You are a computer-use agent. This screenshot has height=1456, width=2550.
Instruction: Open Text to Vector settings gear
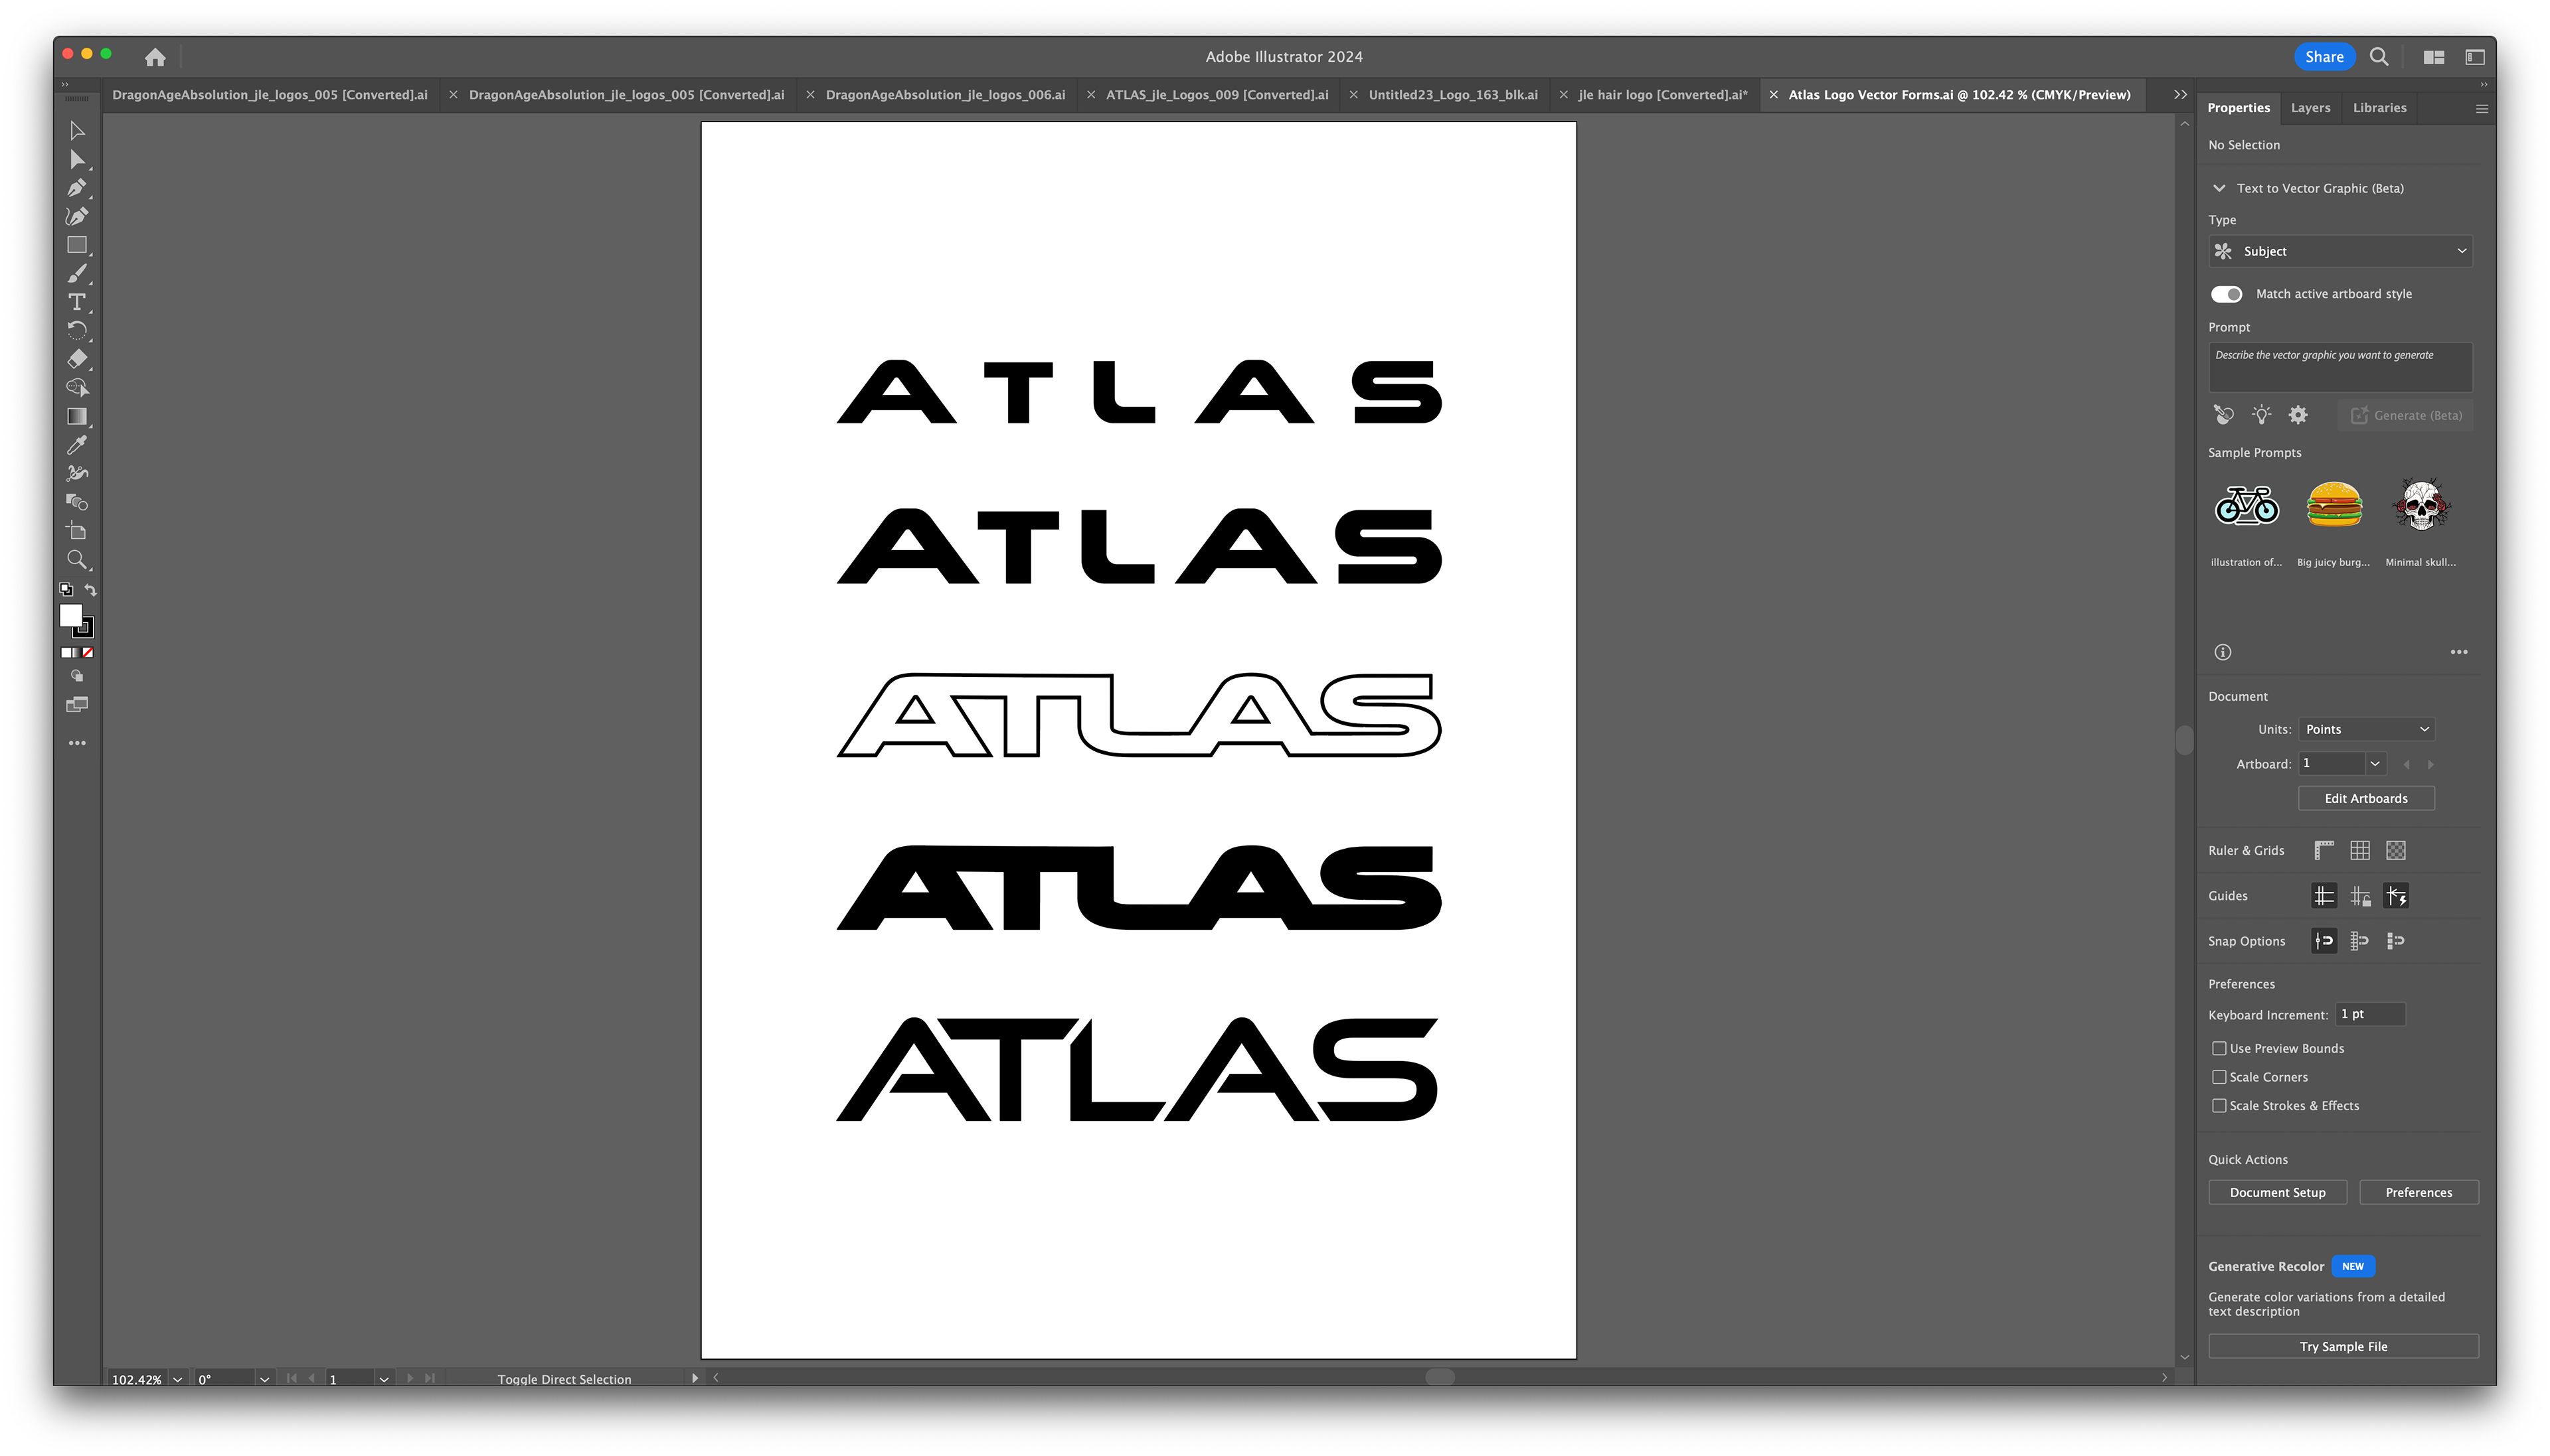click(2298, 415)
